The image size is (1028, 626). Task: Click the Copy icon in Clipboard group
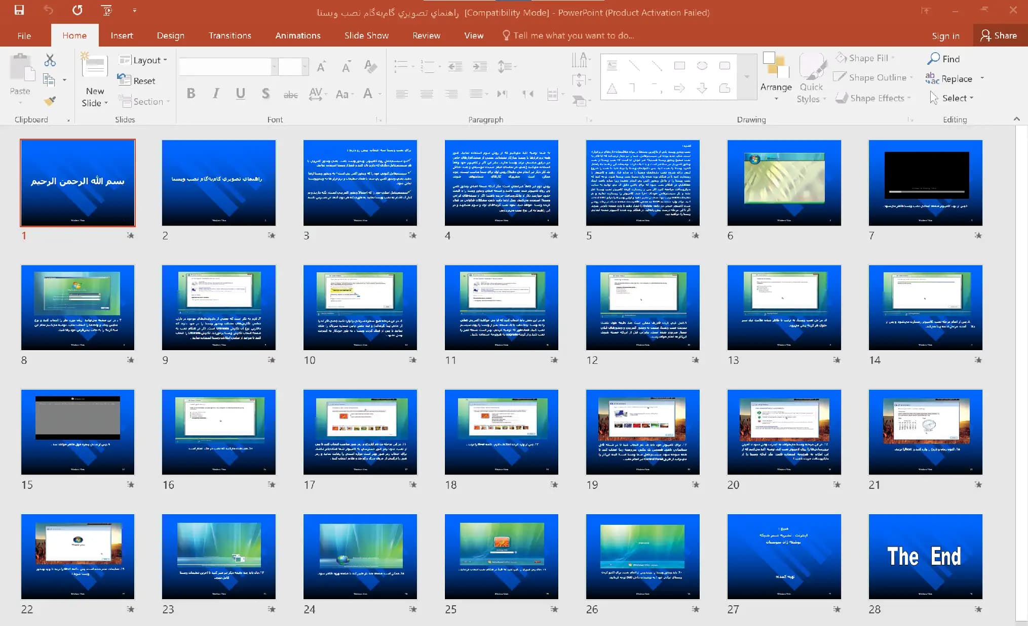click(x=49, y=79)
